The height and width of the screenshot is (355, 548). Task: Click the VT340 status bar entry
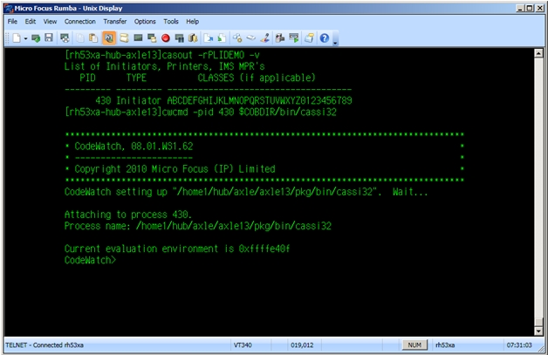pyautogui.click(x=243, y=345)
